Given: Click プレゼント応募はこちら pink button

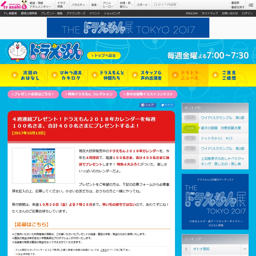Looking at the screenshot, I should coord(33,94).
